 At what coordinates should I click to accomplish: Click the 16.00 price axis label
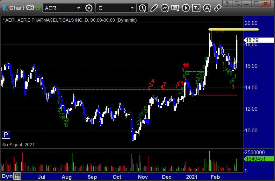[251, 66]
